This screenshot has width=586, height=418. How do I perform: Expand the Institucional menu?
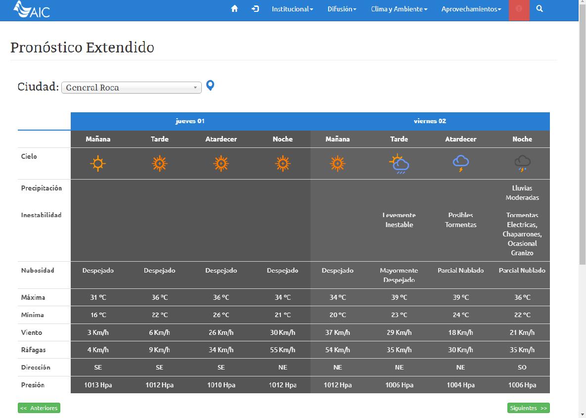pos(292,9)
